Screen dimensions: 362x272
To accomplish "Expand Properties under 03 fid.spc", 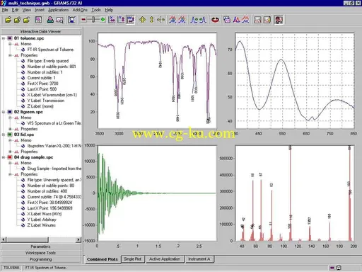I will click(x=10, y=152).
